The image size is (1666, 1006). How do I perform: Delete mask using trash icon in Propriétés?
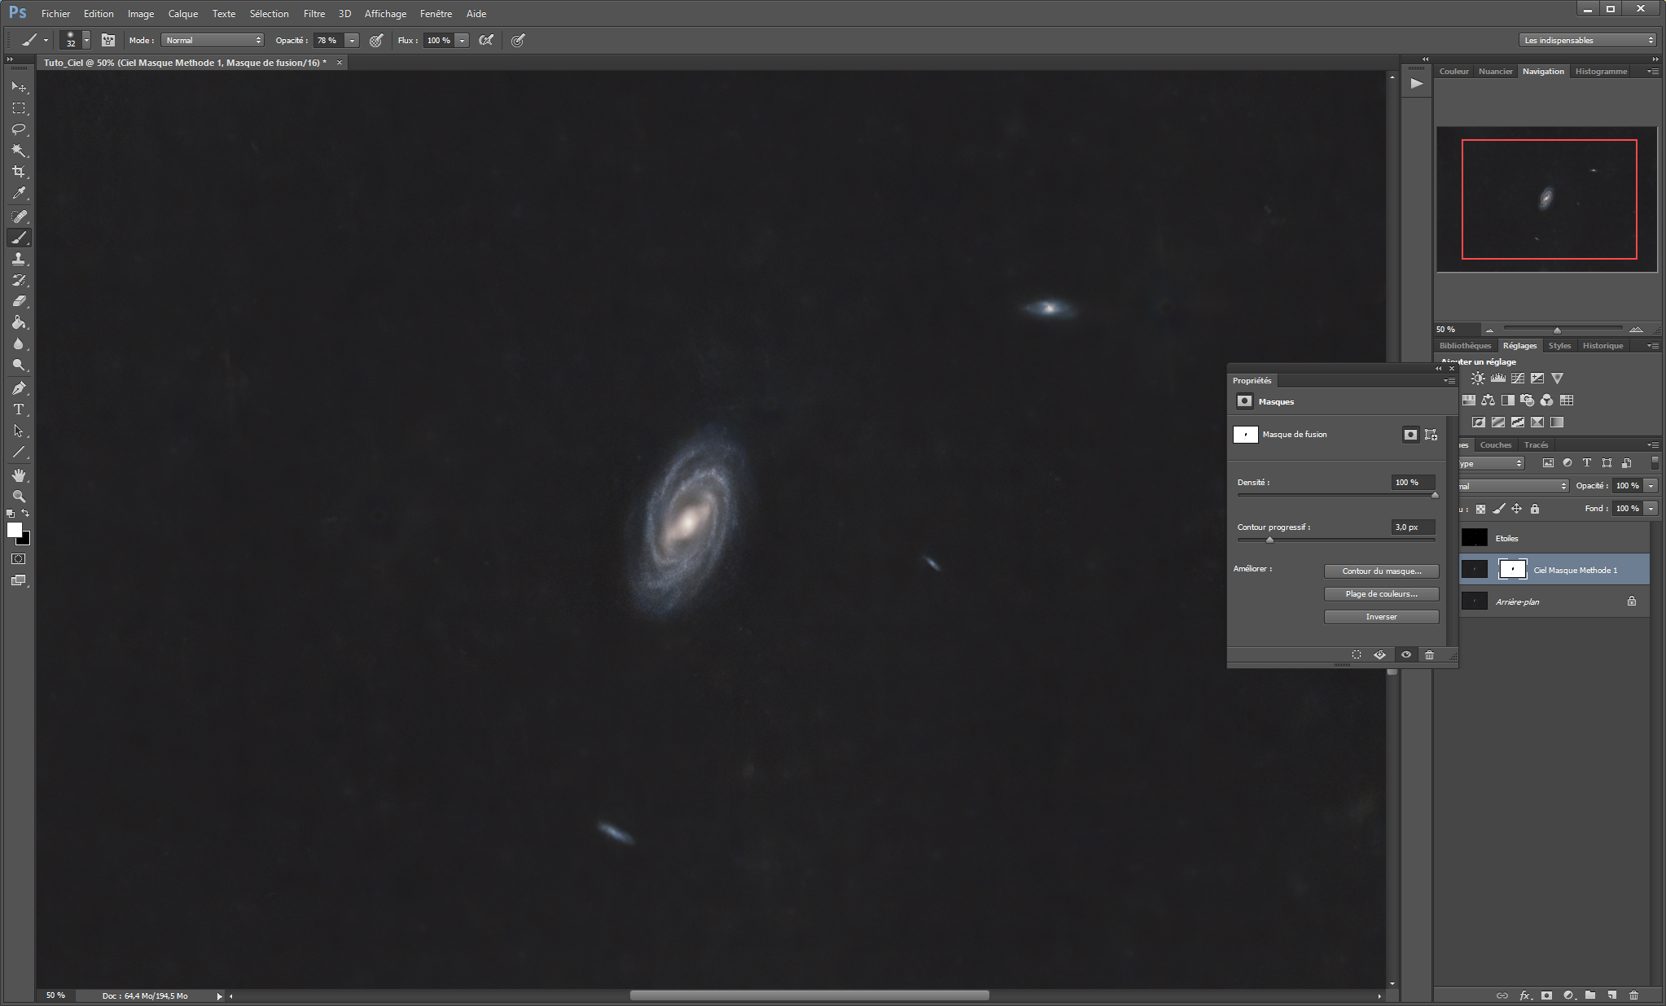pos(1429,654)
